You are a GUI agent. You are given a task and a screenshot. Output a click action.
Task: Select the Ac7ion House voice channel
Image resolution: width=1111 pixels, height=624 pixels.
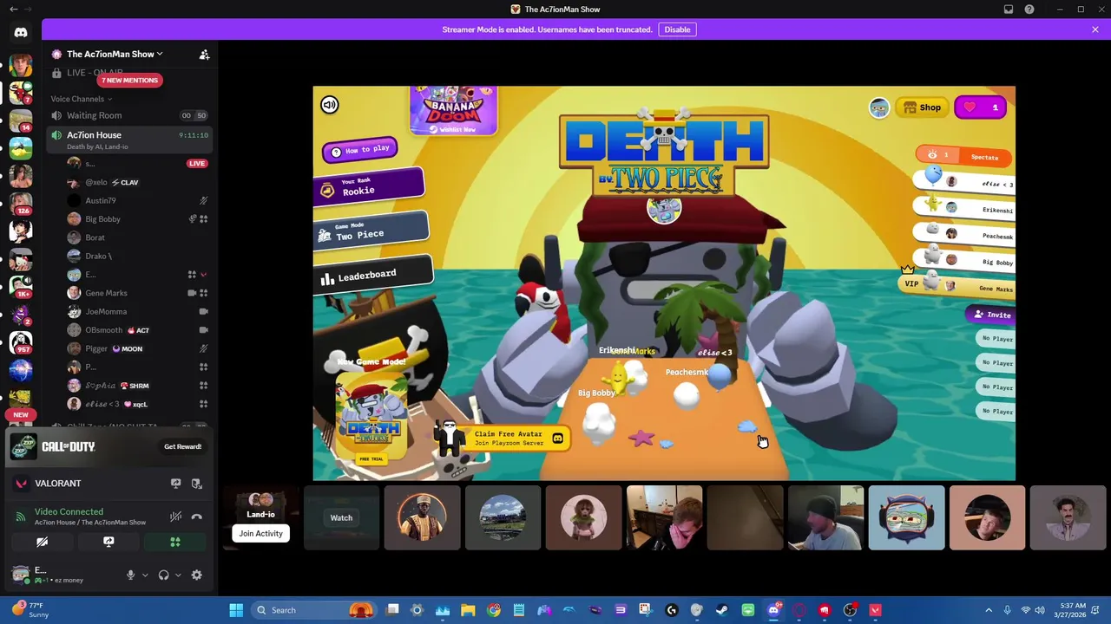[x=129, y=139]
